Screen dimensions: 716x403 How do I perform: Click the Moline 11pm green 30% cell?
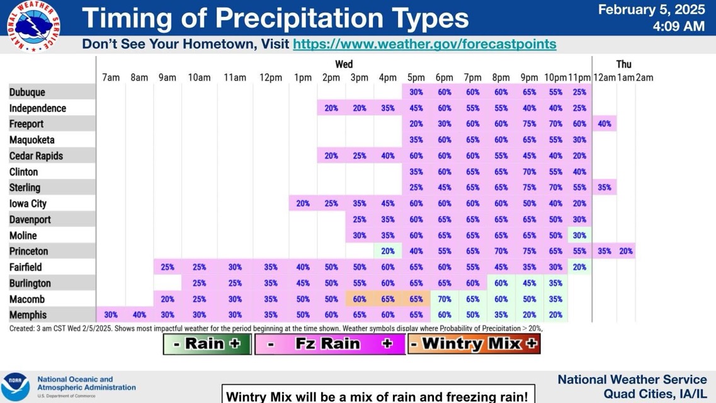pos(579,236)
